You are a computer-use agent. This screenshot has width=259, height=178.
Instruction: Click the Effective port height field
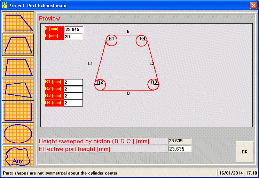pos(180,149)
